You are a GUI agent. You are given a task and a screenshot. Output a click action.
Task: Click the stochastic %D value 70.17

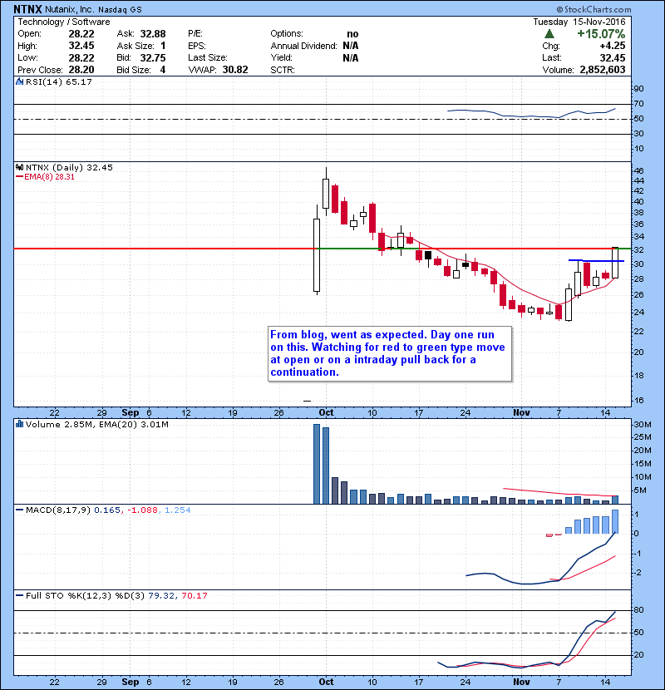pyautogui.click(x=194, y=595)
